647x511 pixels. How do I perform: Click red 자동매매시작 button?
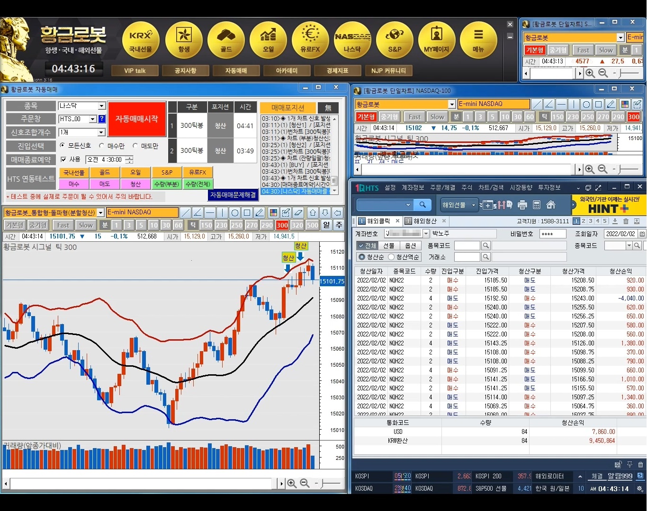click(137, 119)
